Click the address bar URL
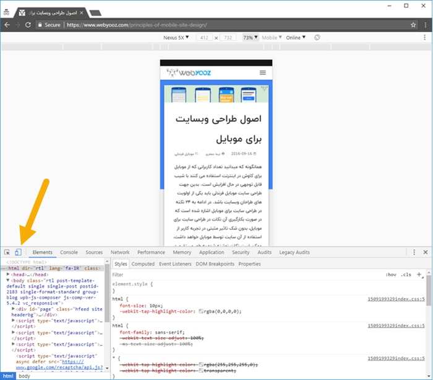This screenshot has height=380, width=433. (x=137, y=25)
